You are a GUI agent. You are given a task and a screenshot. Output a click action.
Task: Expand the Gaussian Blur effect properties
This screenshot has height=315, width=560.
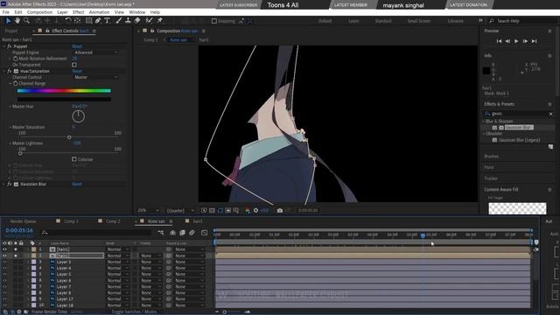point(4,185)
